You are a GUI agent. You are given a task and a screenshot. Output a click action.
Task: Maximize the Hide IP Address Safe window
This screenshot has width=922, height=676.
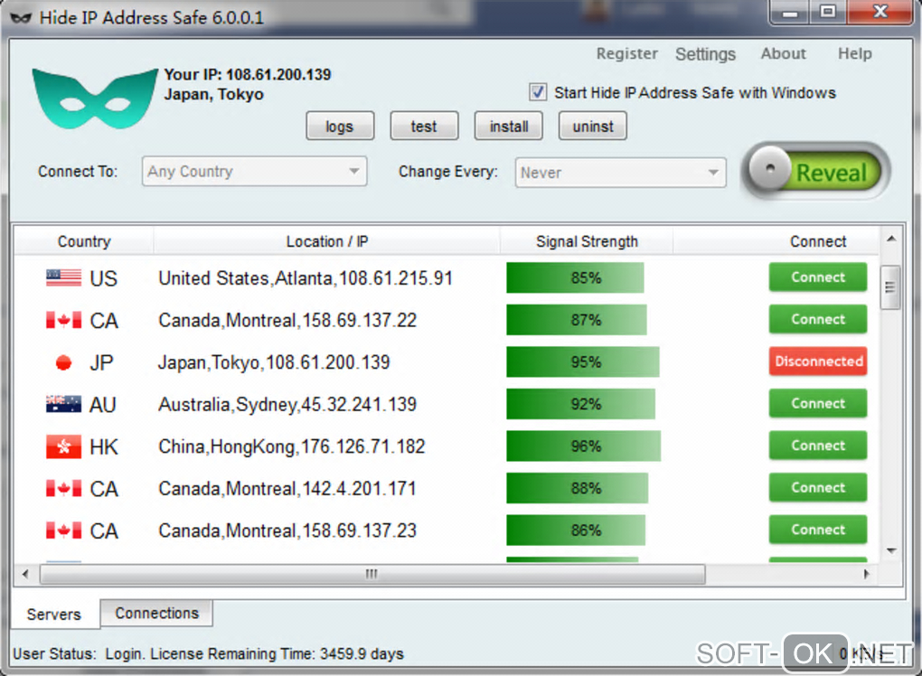828,13
